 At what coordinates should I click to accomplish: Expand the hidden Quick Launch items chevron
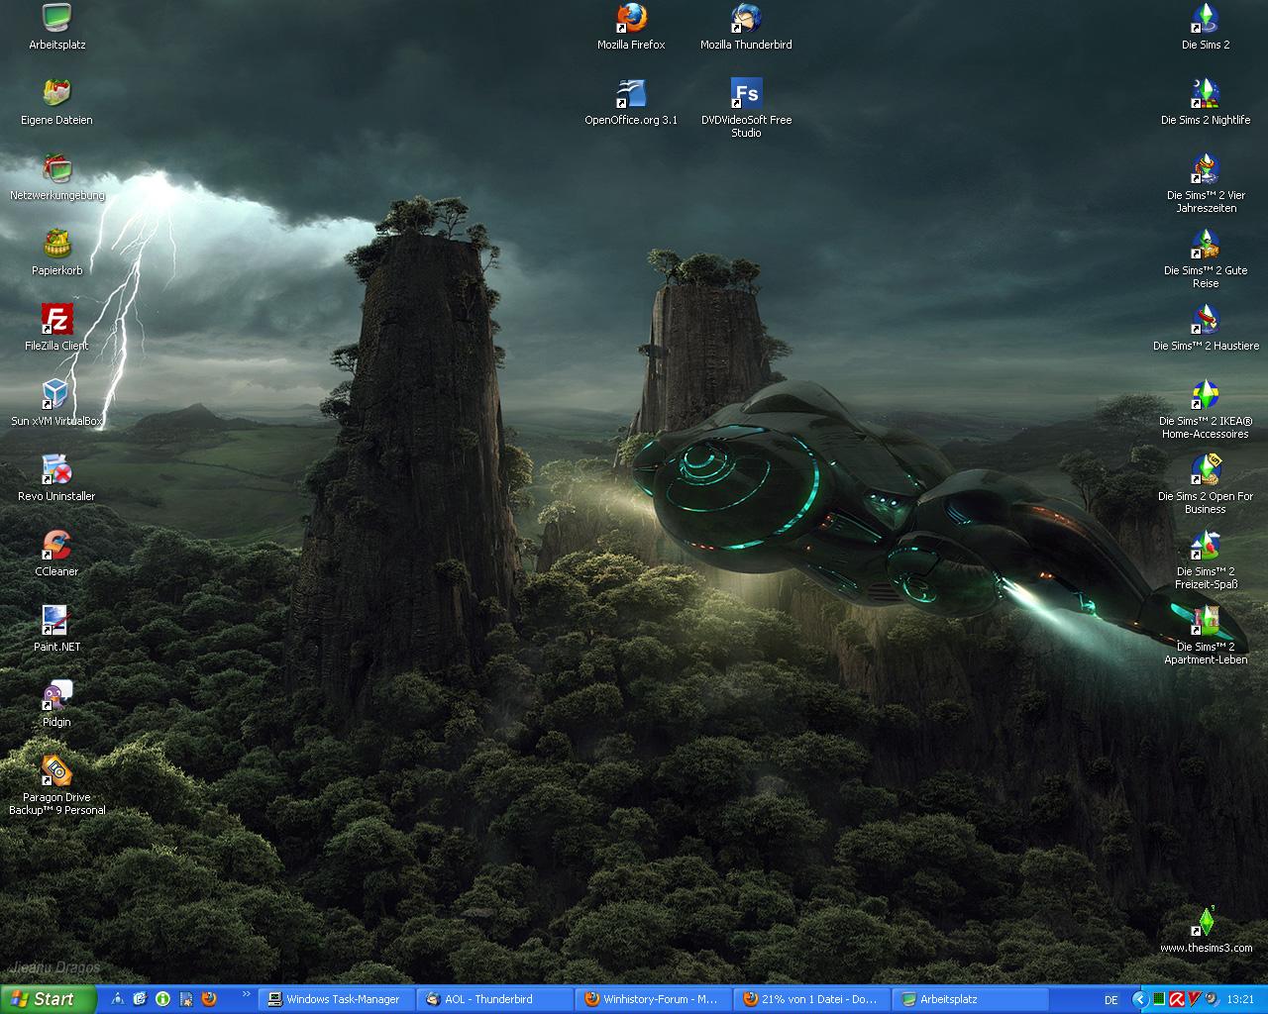tap(246, 994)
